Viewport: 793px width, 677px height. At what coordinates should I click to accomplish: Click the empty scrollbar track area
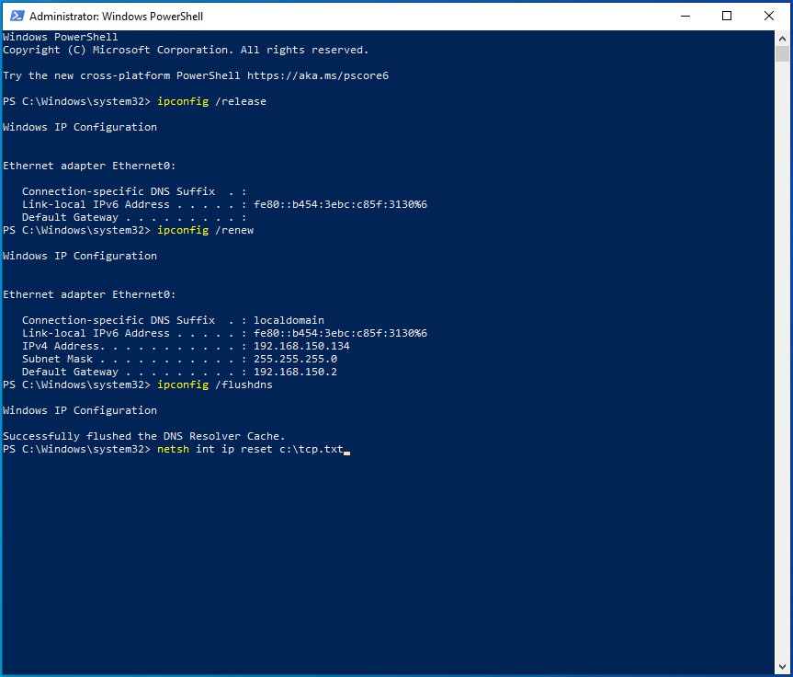coord(784,368)
